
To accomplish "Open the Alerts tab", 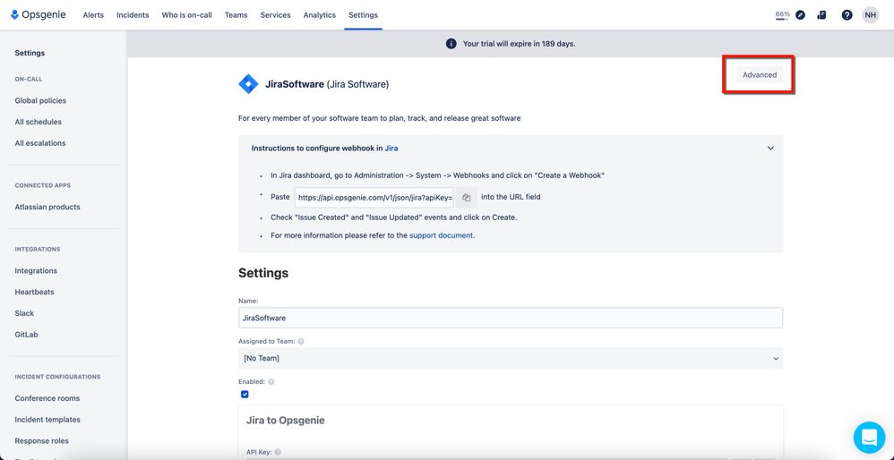I will (x=93, y=15).
